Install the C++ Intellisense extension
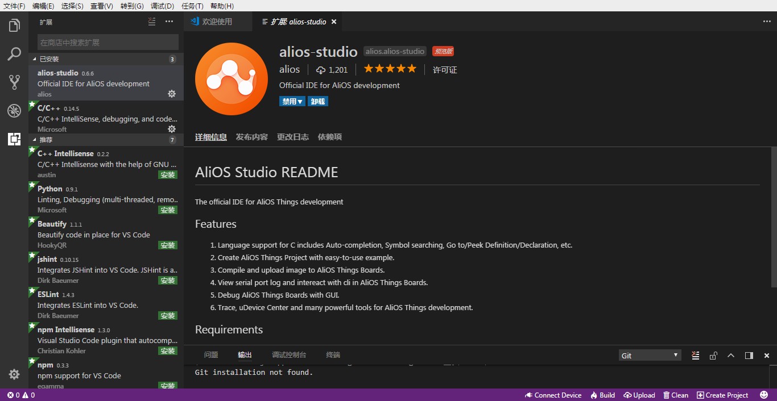The image size is (777, 401). 168,175
